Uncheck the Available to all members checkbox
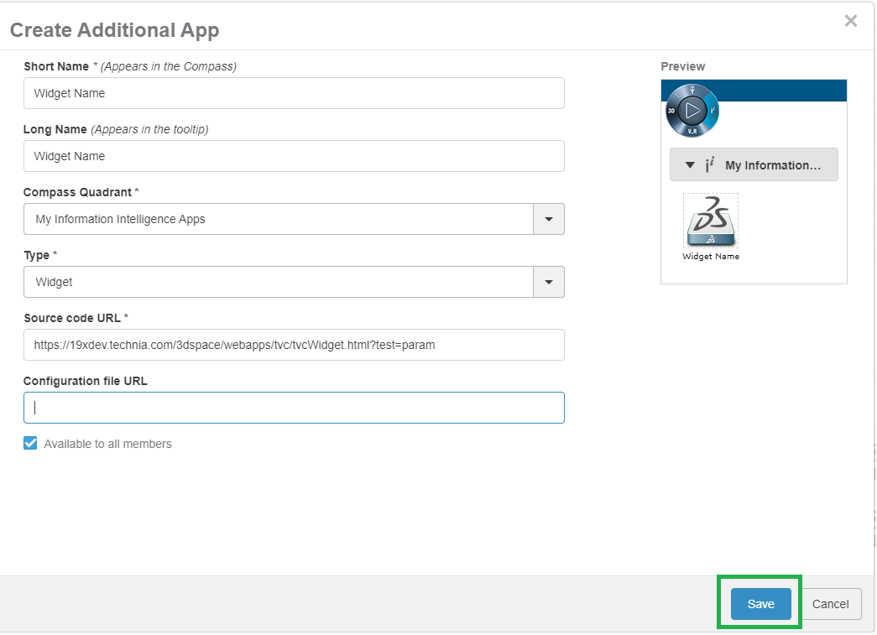This screenshot has width=877, height=635. 30,444
